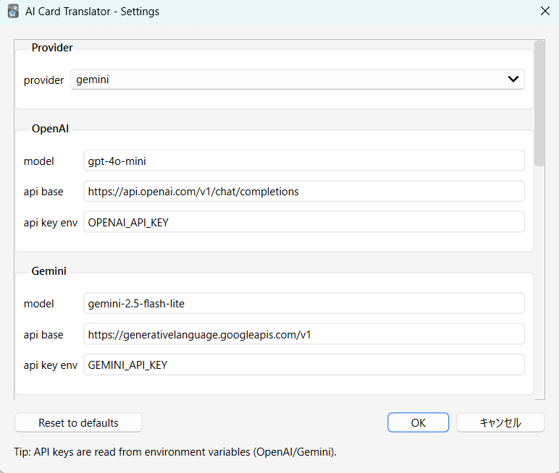Click the tip text about API keys
Image resolution: width=559 pixels, height=473 pixels.
[175, 452]
